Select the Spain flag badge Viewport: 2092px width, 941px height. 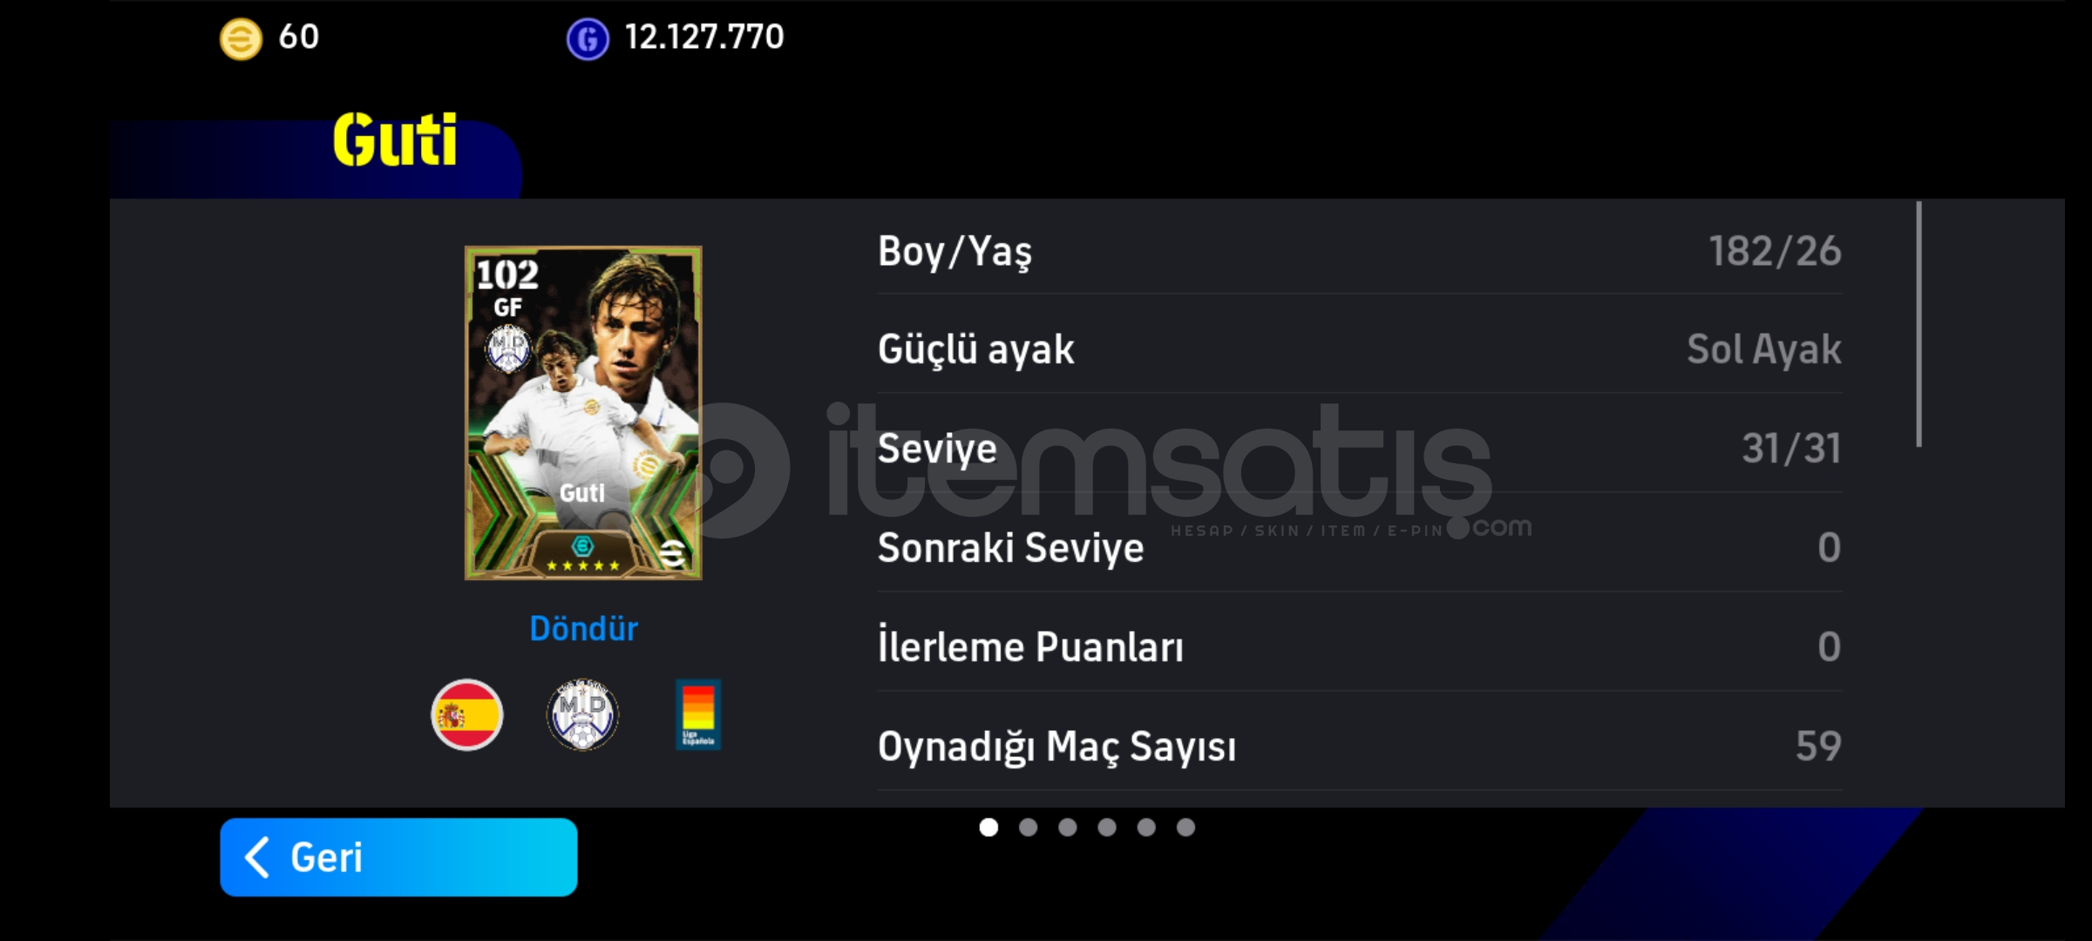(x=467, y=714)
